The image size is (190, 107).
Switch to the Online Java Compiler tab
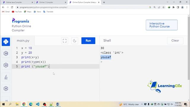tap(18, 2)
